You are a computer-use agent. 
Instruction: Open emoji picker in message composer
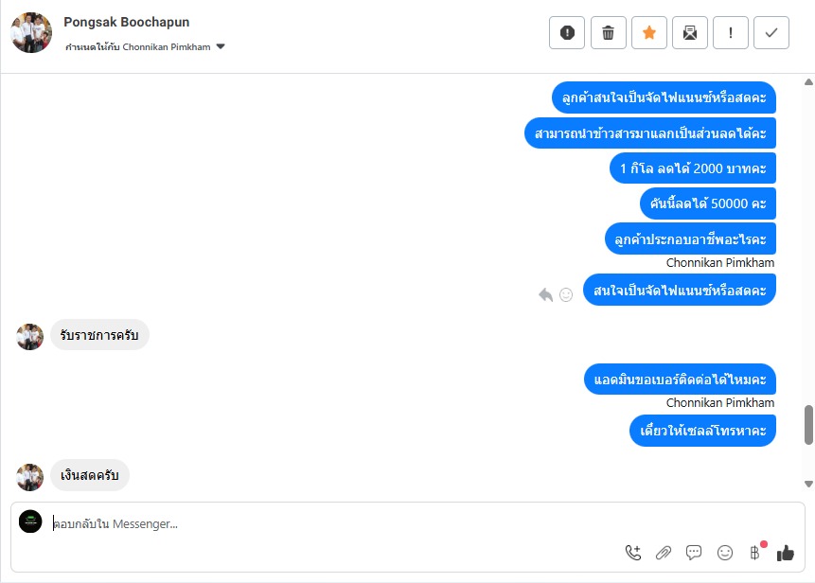tap(724, 553)
